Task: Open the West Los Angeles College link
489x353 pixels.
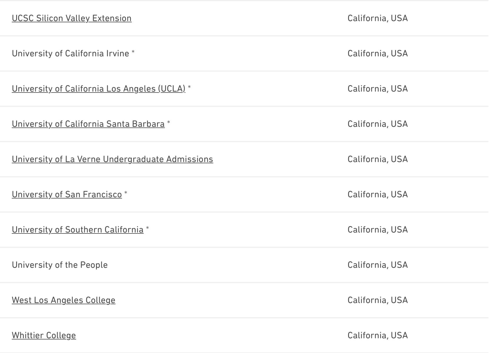Action: tap(63, 300)
